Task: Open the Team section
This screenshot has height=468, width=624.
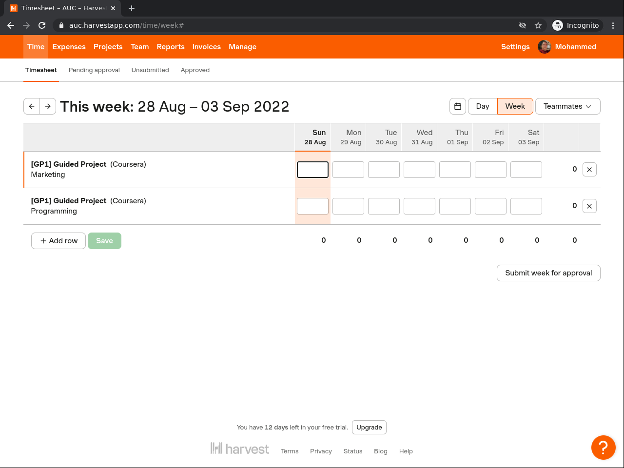Action: click(139, 47)
